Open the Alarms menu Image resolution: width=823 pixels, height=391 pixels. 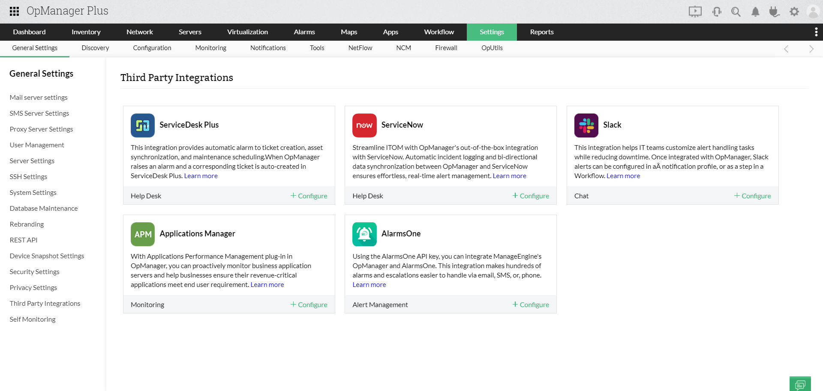(304, 32)
